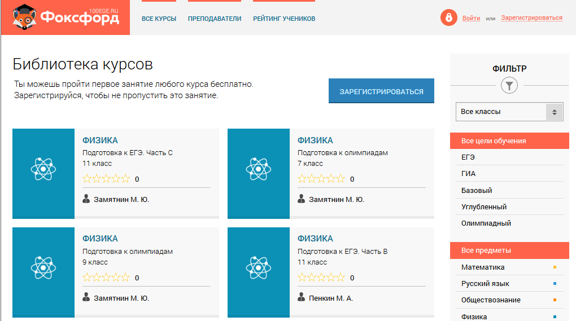Click teacher icon in 9 класс course card

tap(86, 297)
